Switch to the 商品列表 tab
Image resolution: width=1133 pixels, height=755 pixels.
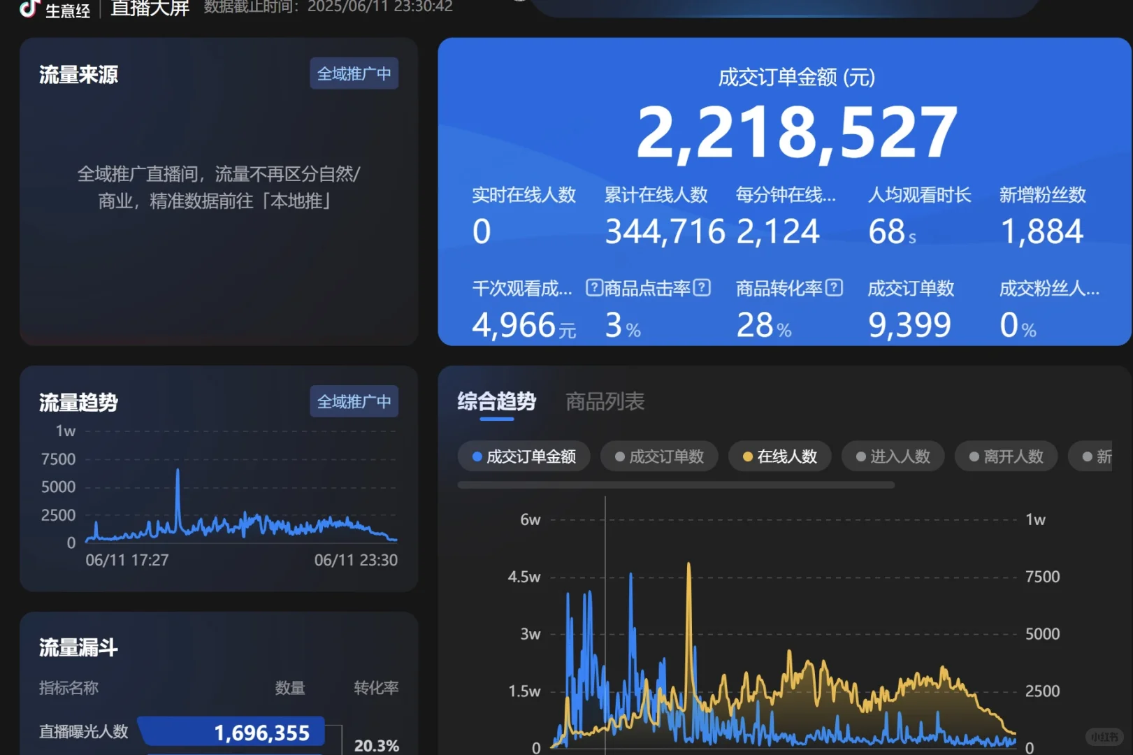pyautogui.click(x=605, y=402)
